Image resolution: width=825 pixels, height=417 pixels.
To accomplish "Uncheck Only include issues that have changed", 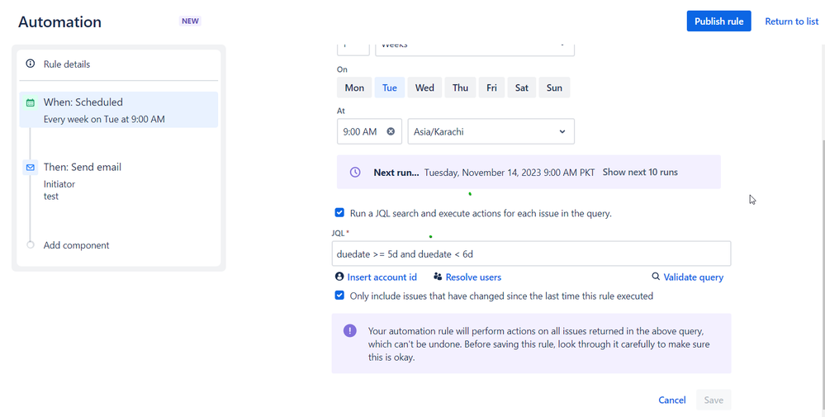I will point(339,296).
